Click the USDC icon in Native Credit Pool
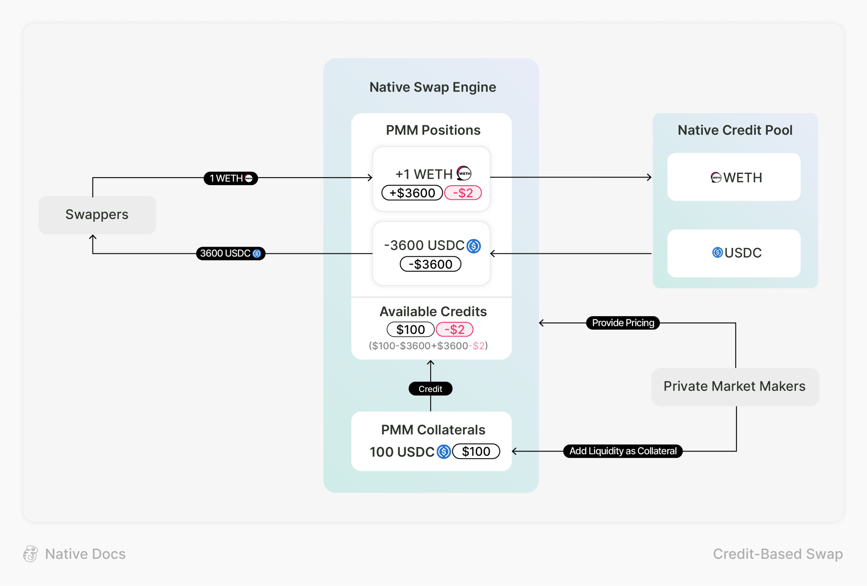This screenshot has width=867, height=586. tap(717, 253)
